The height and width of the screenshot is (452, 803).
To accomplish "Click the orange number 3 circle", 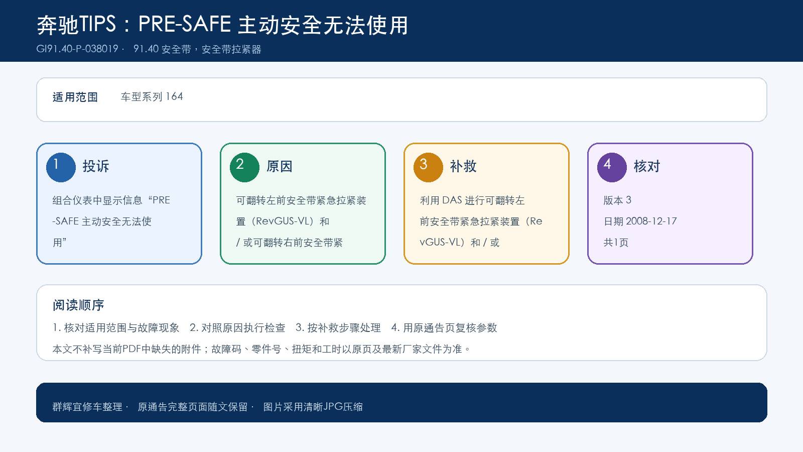I will pos(428,167).
